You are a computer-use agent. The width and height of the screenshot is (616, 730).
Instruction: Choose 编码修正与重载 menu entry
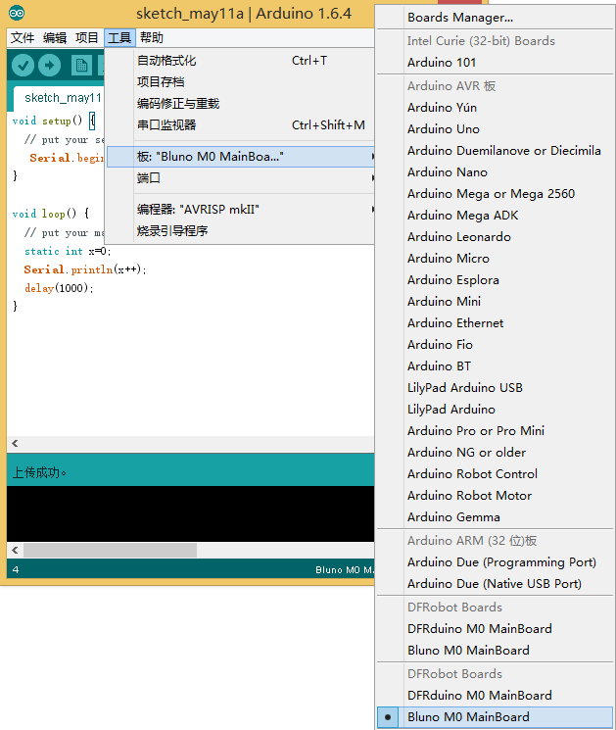pyautogui.click(x=241, y=103)
